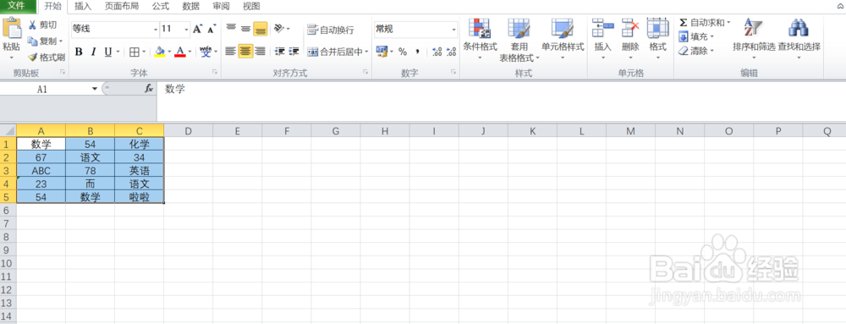The image size is (846, 324).
Task: Apply percent style (%)
Action: click(403, 52)
